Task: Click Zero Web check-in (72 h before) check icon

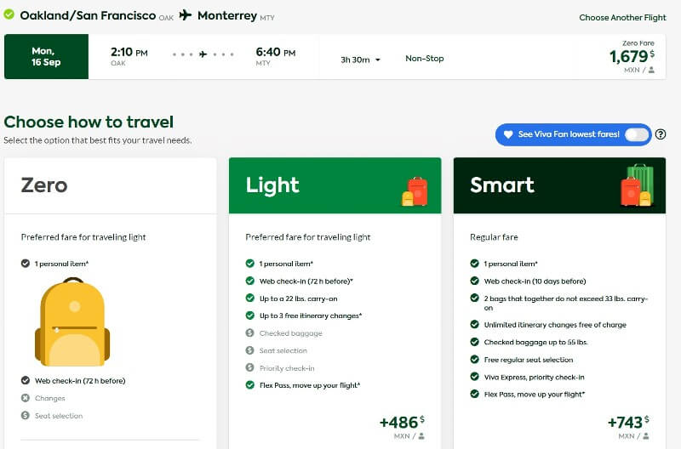Action: point(26,380)
